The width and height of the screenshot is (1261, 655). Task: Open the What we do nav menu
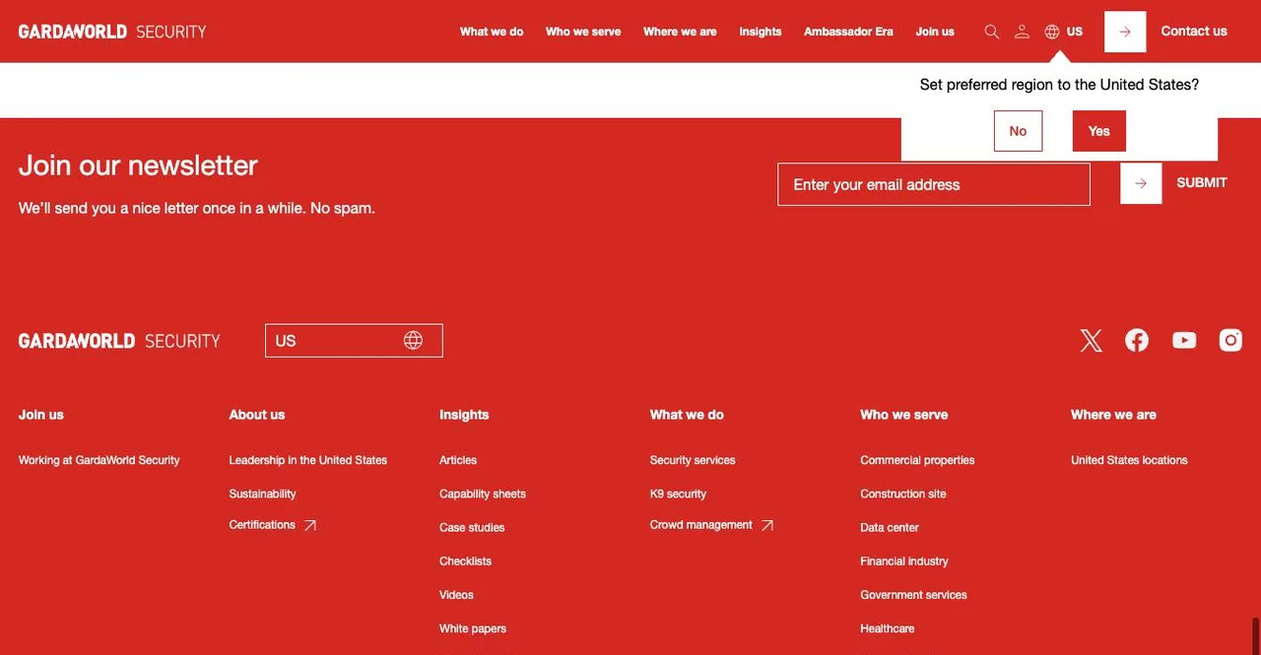click(x=492, y=32)
